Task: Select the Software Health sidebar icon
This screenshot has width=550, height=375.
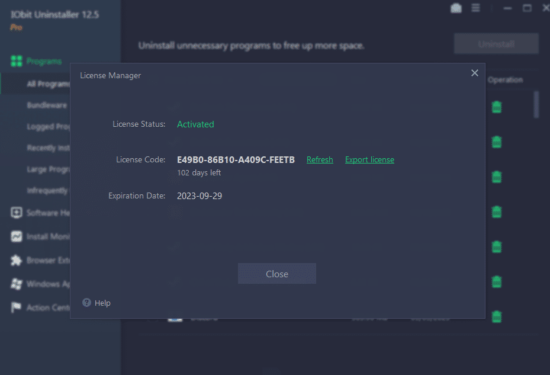Action: coord(17,213)
